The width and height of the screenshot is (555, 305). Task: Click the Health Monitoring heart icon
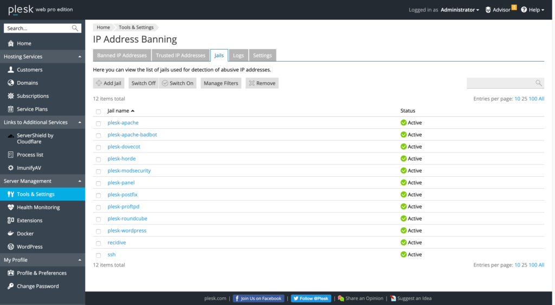click(x=11, y=207)
